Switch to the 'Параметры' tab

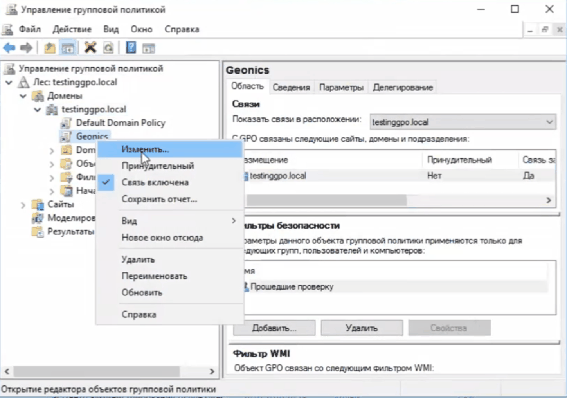coord(341,87)
